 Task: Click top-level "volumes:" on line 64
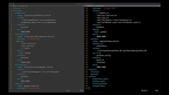[x=93, y=77]
